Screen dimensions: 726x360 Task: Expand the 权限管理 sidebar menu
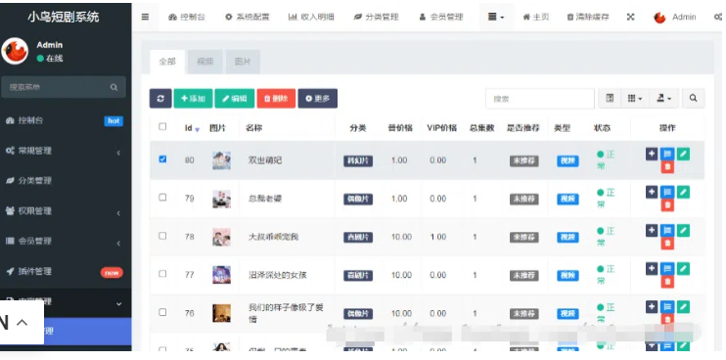(66, 211)
